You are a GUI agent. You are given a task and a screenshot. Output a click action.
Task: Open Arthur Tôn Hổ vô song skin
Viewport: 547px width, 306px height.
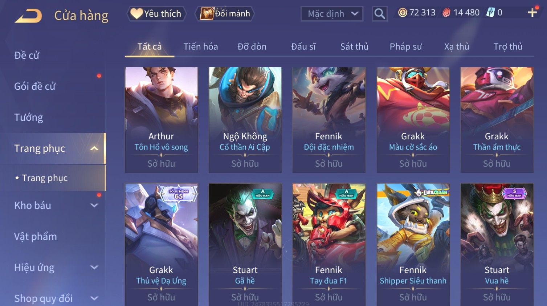161,120
